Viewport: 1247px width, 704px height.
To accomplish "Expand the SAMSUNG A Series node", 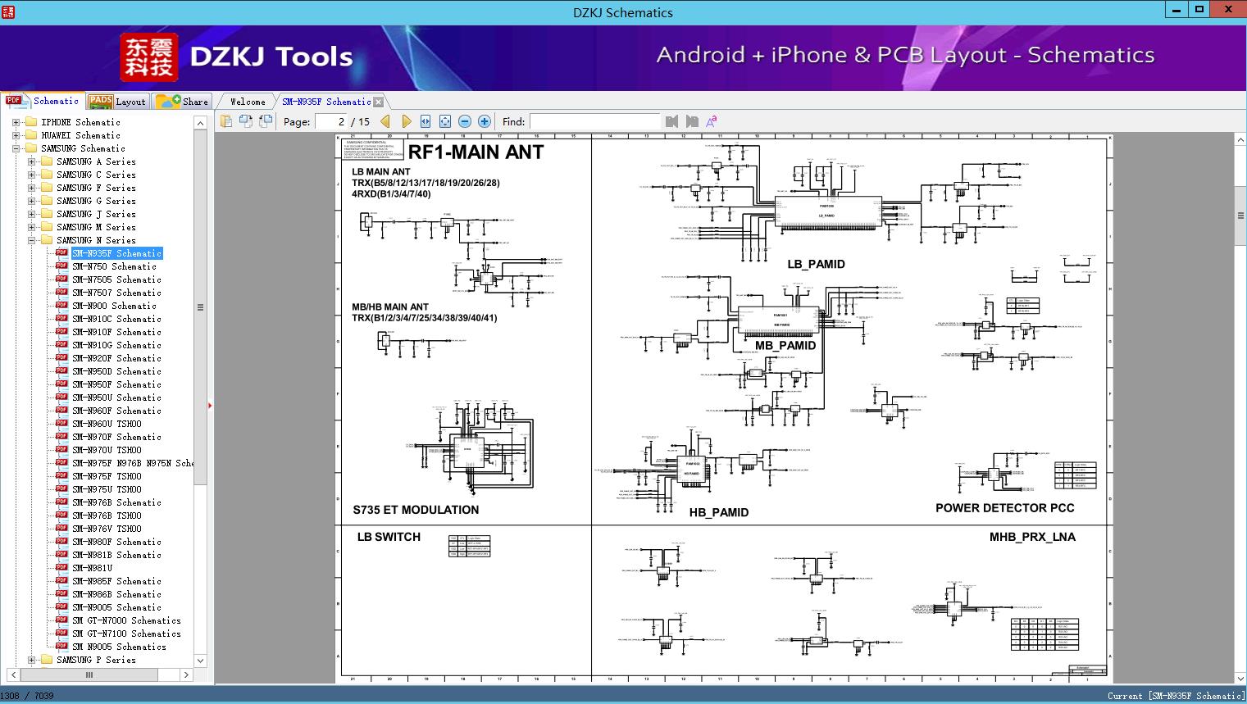I will (x=31, y=161).
